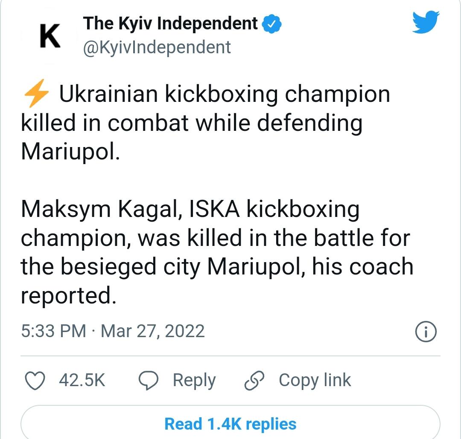Click the "5:33 PM" time stamp
This screenshot has height=439, width=461.
coord(53,332)
